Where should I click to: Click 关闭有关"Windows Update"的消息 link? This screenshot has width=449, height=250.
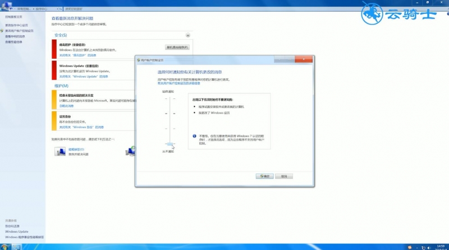[84, 77]
